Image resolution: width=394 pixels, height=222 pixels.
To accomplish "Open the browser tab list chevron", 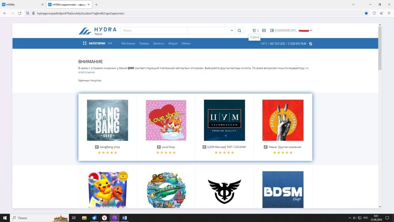I will (x=353, y=5).
